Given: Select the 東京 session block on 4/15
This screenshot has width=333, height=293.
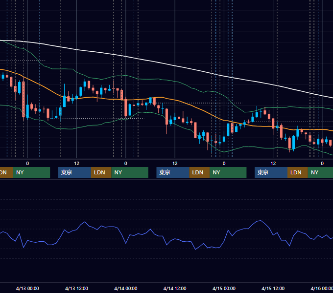Looking at the screenshot, I should tap(271, 172).
